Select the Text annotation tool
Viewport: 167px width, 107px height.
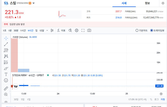click(6, 74)
